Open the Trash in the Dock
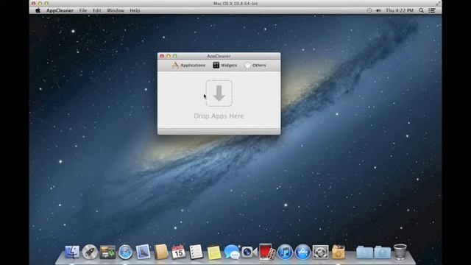Screen dimensions: 471x265 pos(400,252)
